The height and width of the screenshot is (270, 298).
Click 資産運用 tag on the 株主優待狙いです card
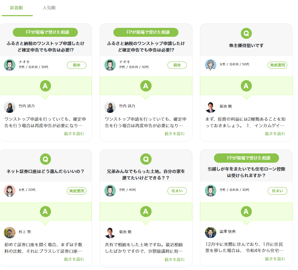[x=277, y=65]
